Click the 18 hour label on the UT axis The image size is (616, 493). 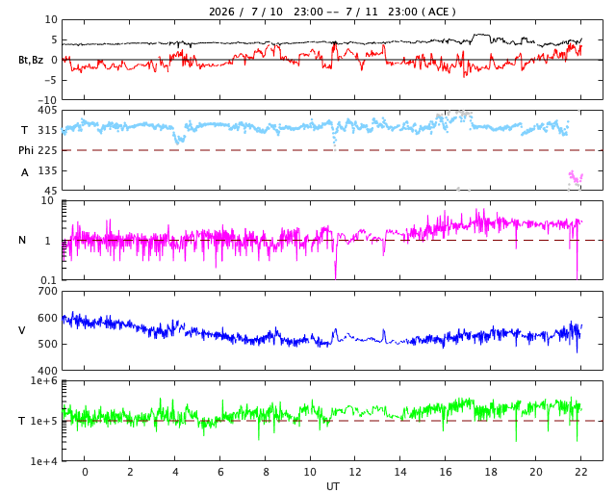tap(491, 472)
